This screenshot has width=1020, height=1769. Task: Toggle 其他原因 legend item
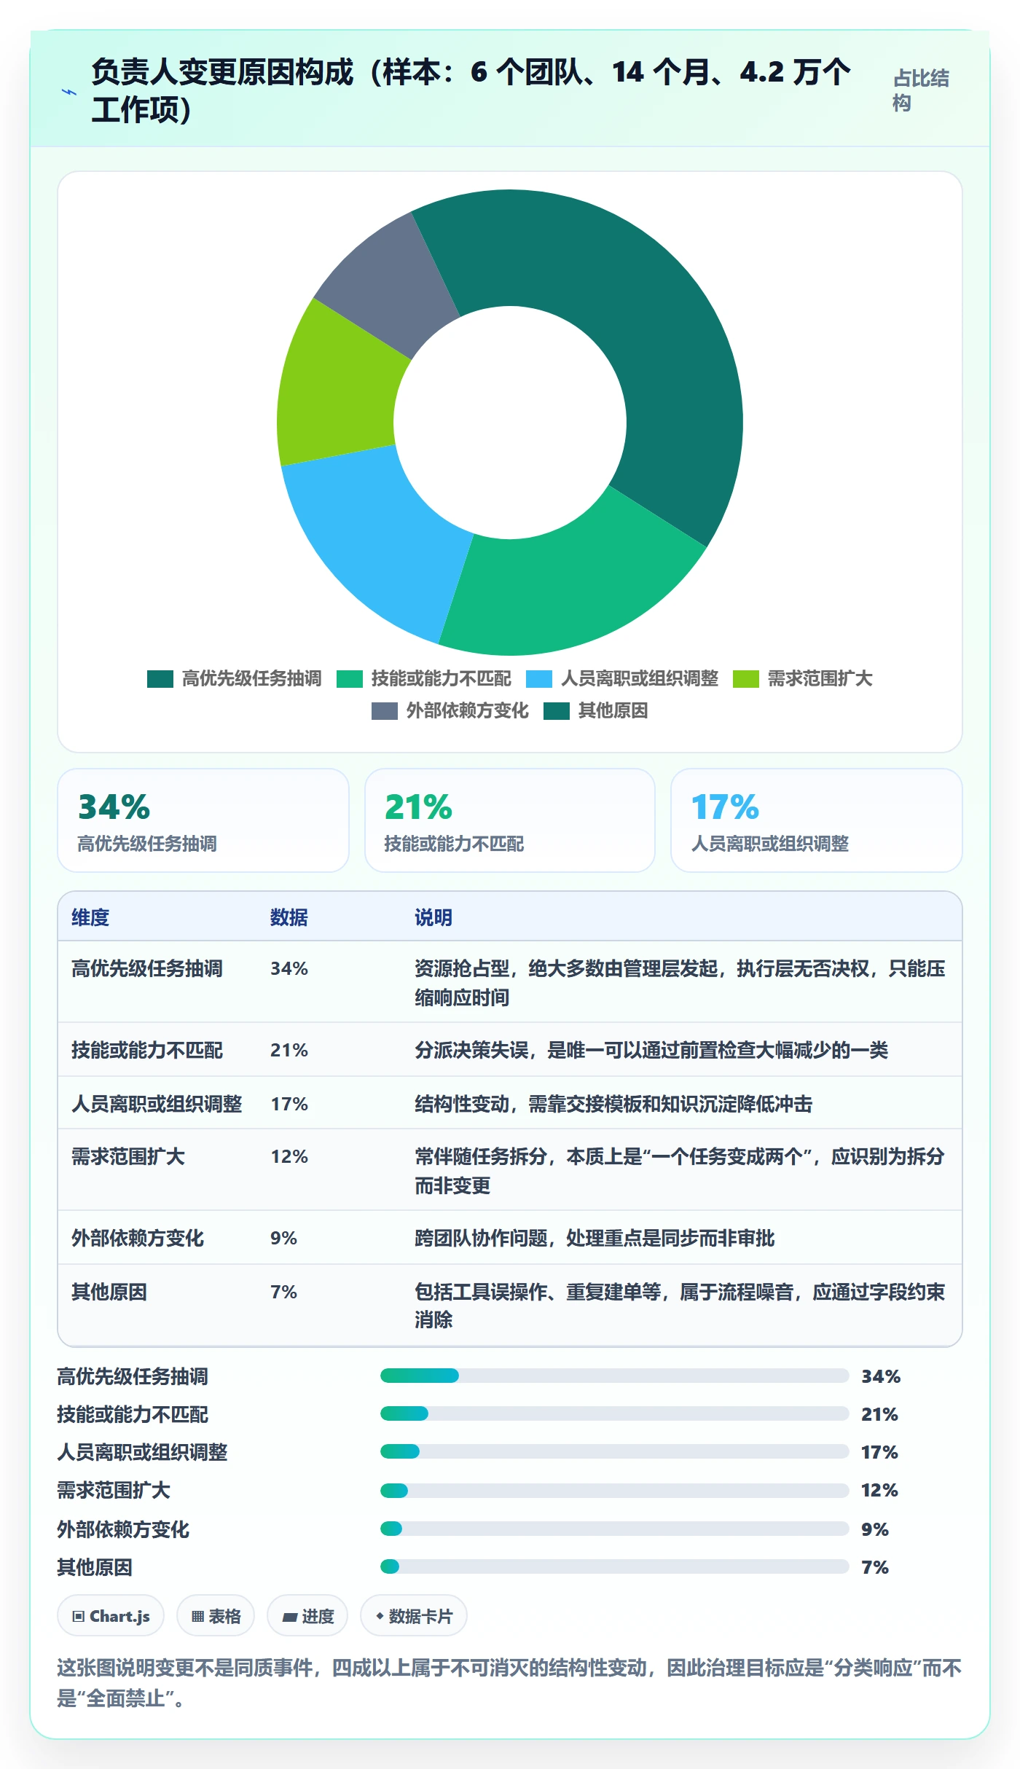(x=596, y=711)
